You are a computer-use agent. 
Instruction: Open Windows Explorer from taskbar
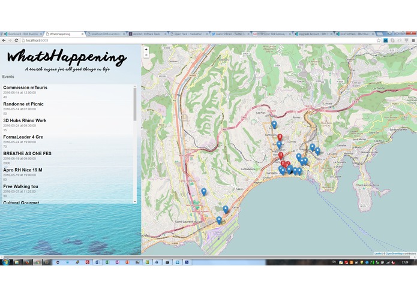[x=16, y=262]
